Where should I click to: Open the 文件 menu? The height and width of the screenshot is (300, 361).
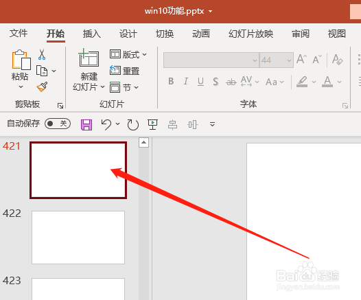pos(19,34)
